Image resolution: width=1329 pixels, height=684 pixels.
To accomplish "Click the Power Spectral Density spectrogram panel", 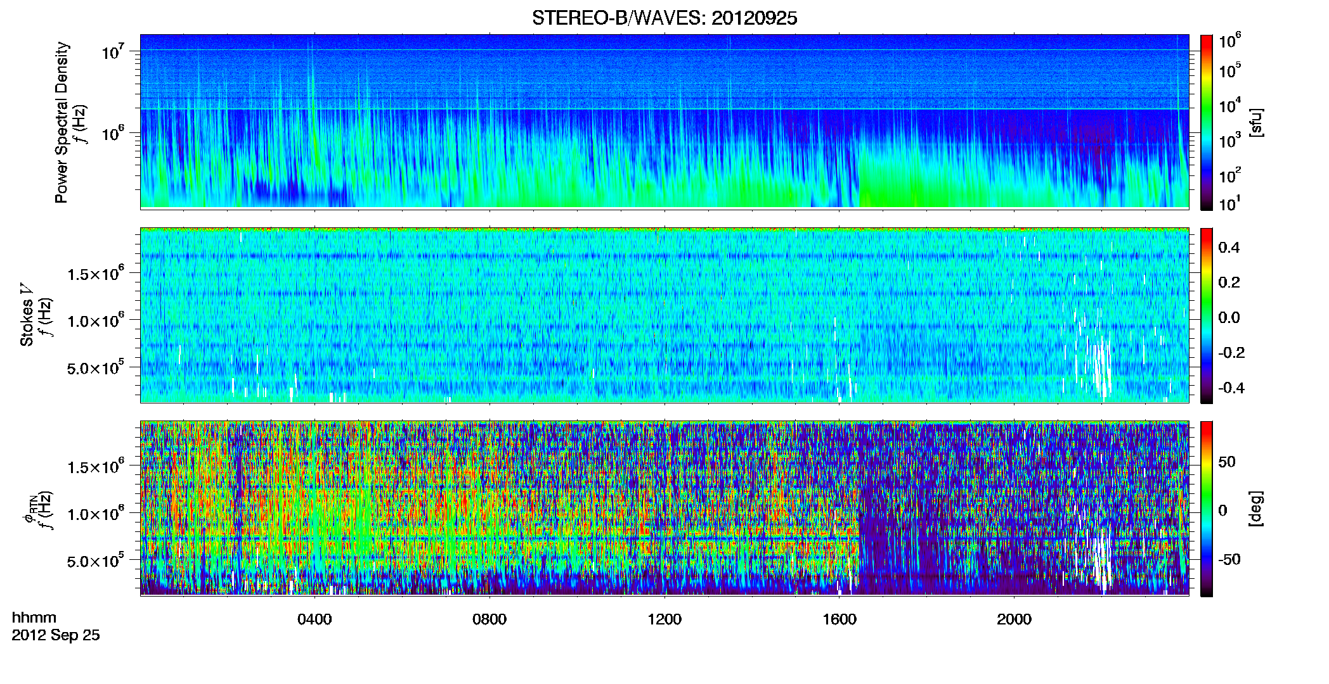I will pos(664,121).
